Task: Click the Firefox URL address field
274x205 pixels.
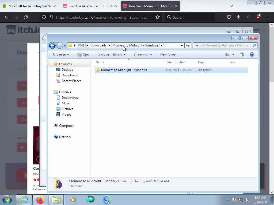Action: click(x=101, y=17)
